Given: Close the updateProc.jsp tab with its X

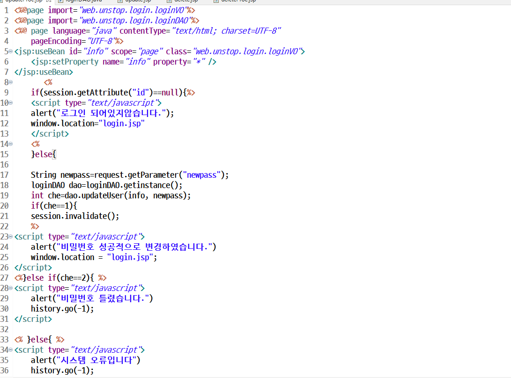Looking at the screenshot, I should pyautogui.click(x=49, y=1).
